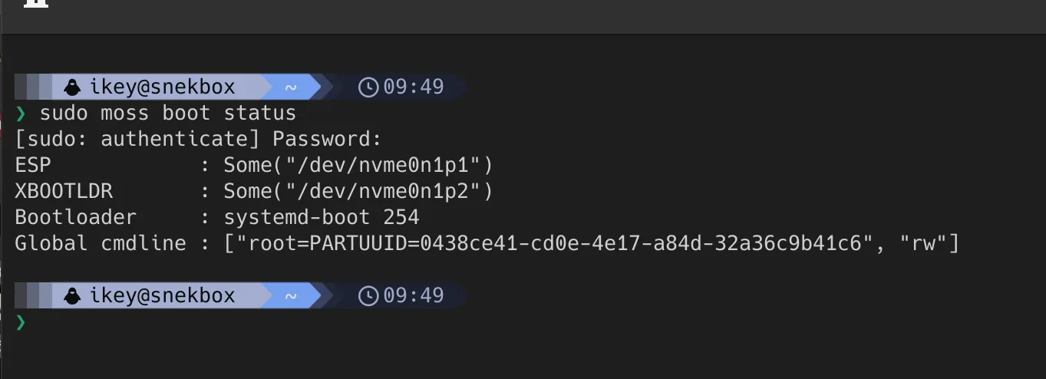The image size is (1046, 379).
Task: Click the cropped white icon in the title bar
Action: [37, 2]
